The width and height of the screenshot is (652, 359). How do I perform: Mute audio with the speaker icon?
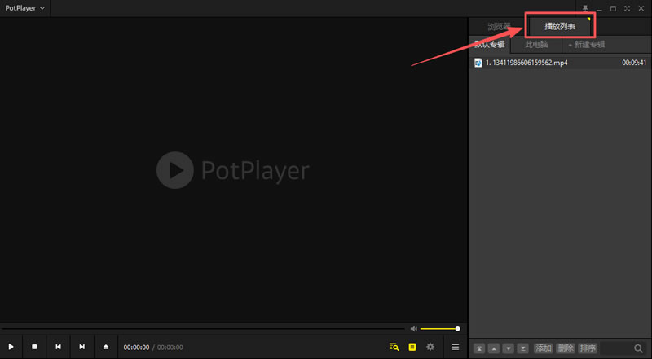(414, 329)
